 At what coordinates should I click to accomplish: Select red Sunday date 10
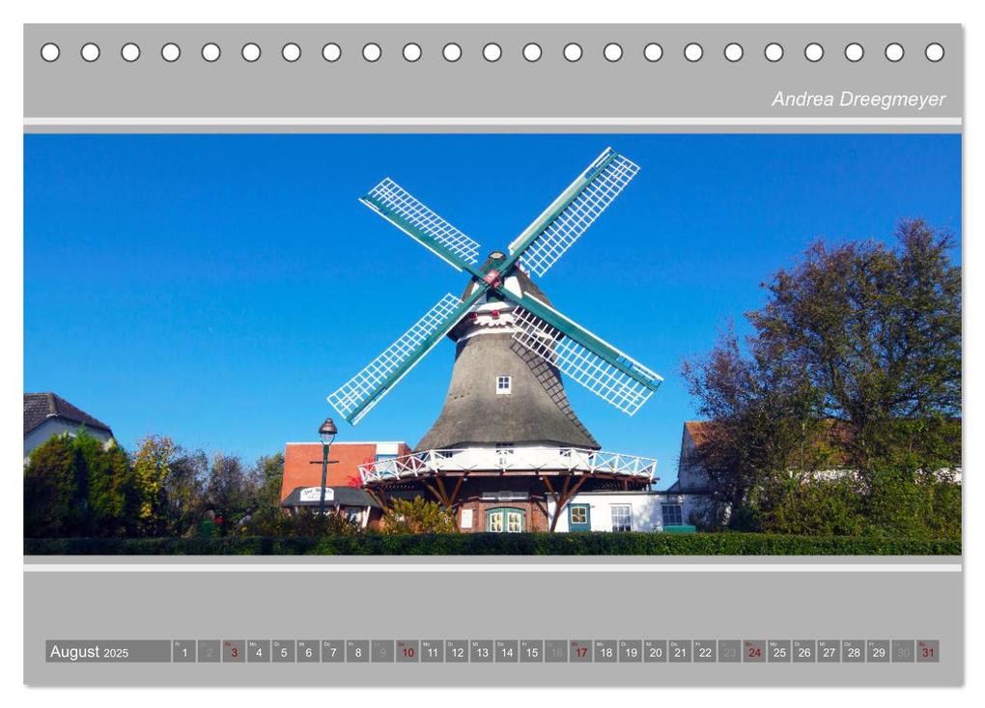[x=408, y=651]
